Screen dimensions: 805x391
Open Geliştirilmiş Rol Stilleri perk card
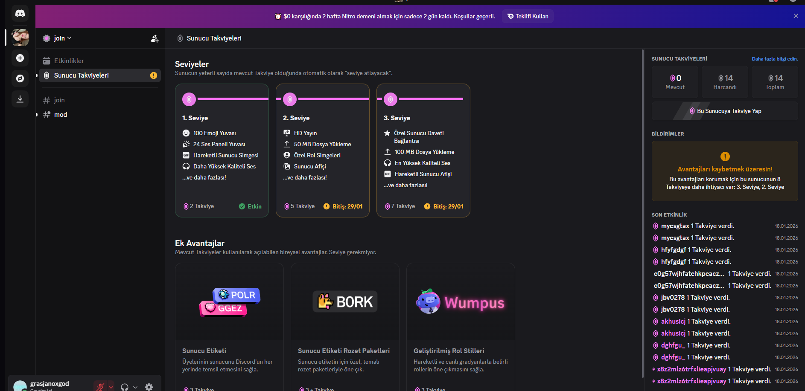(461, 327)
